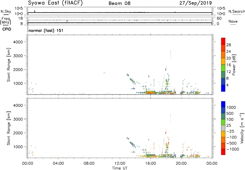
Task: Click the red bottom of velocity colorbar
Action: (x=223, y=152)
